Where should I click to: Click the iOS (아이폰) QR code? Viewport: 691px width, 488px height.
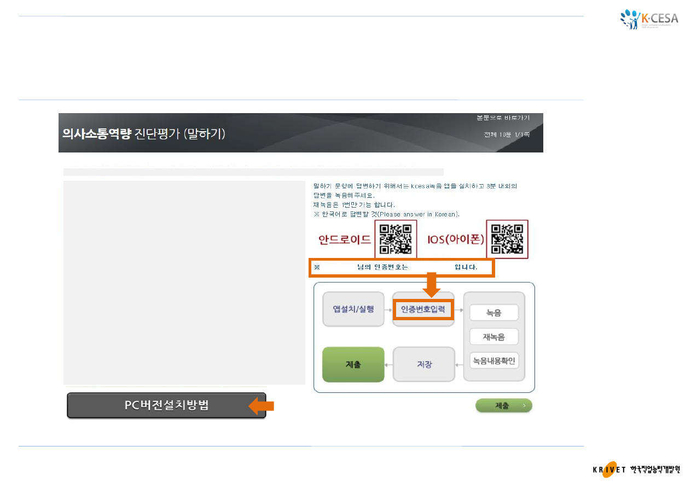pos(507,239)
